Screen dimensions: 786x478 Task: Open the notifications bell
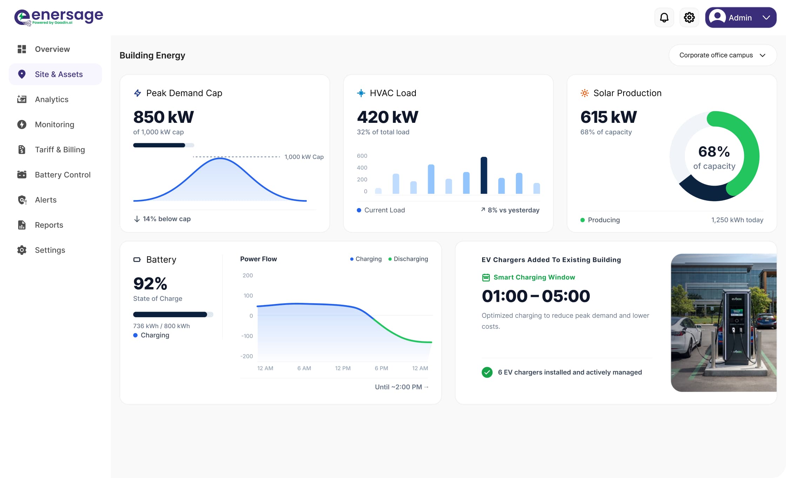tap(664, 18)
